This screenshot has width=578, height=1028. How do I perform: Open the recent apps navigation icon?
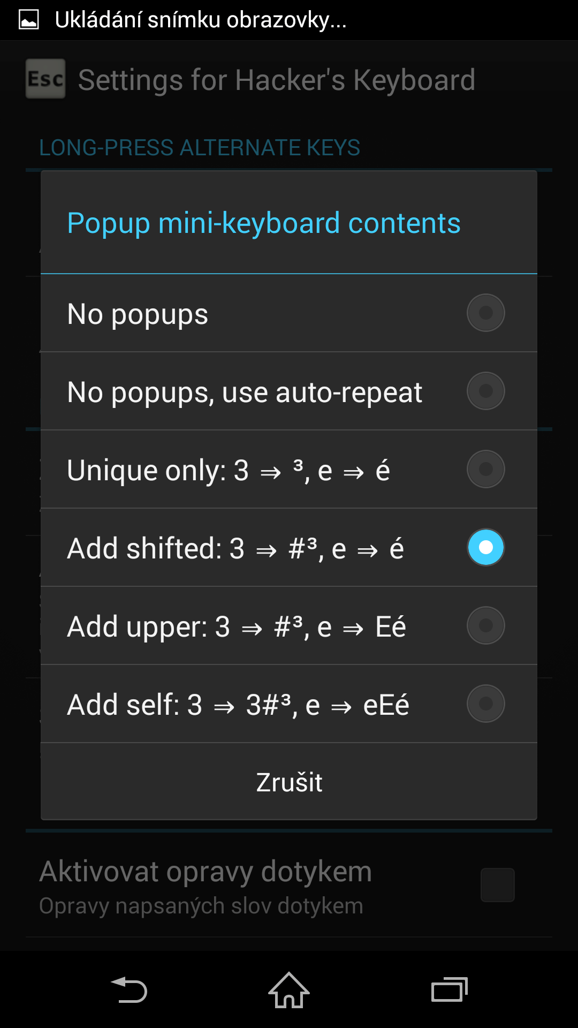coord(450,989)
